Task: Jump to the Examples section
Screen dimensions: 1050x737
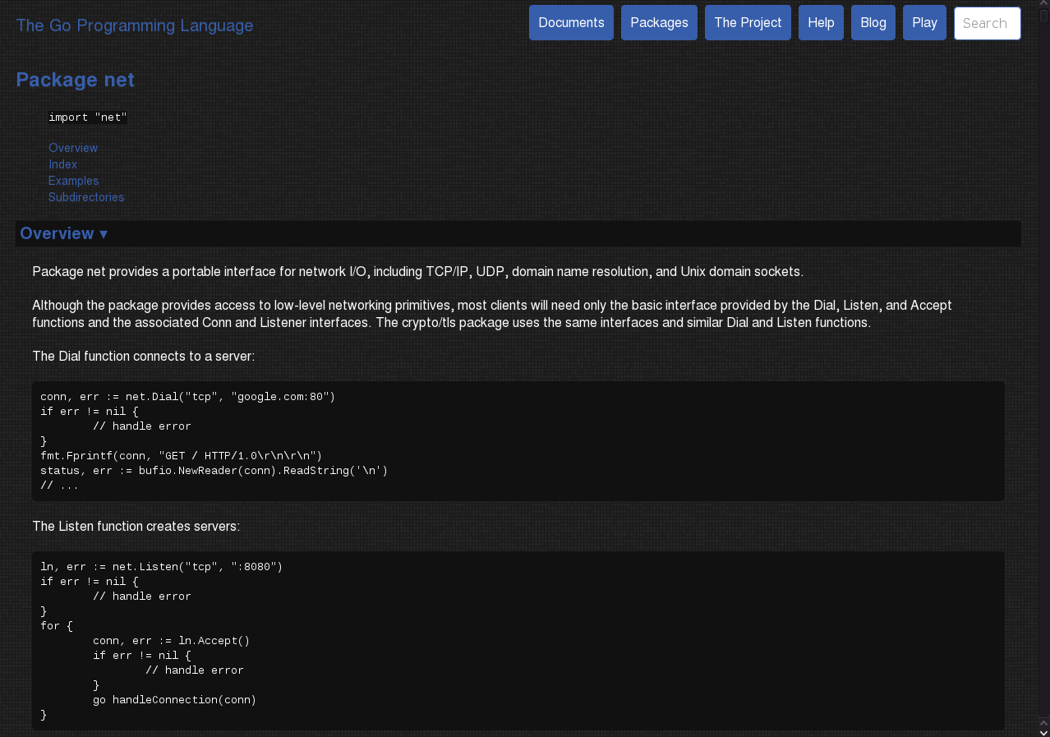Action: (73, 181)
